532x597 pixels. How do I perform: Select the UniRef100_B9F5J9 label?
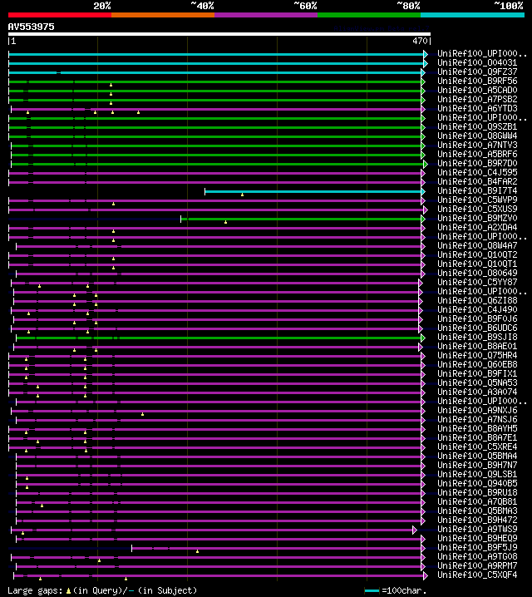(x=477, y=547)
